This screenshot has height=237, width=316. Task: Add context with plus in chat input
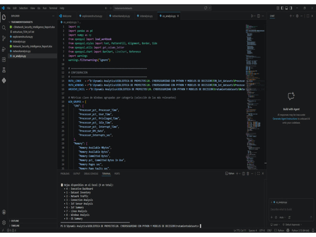272,217
